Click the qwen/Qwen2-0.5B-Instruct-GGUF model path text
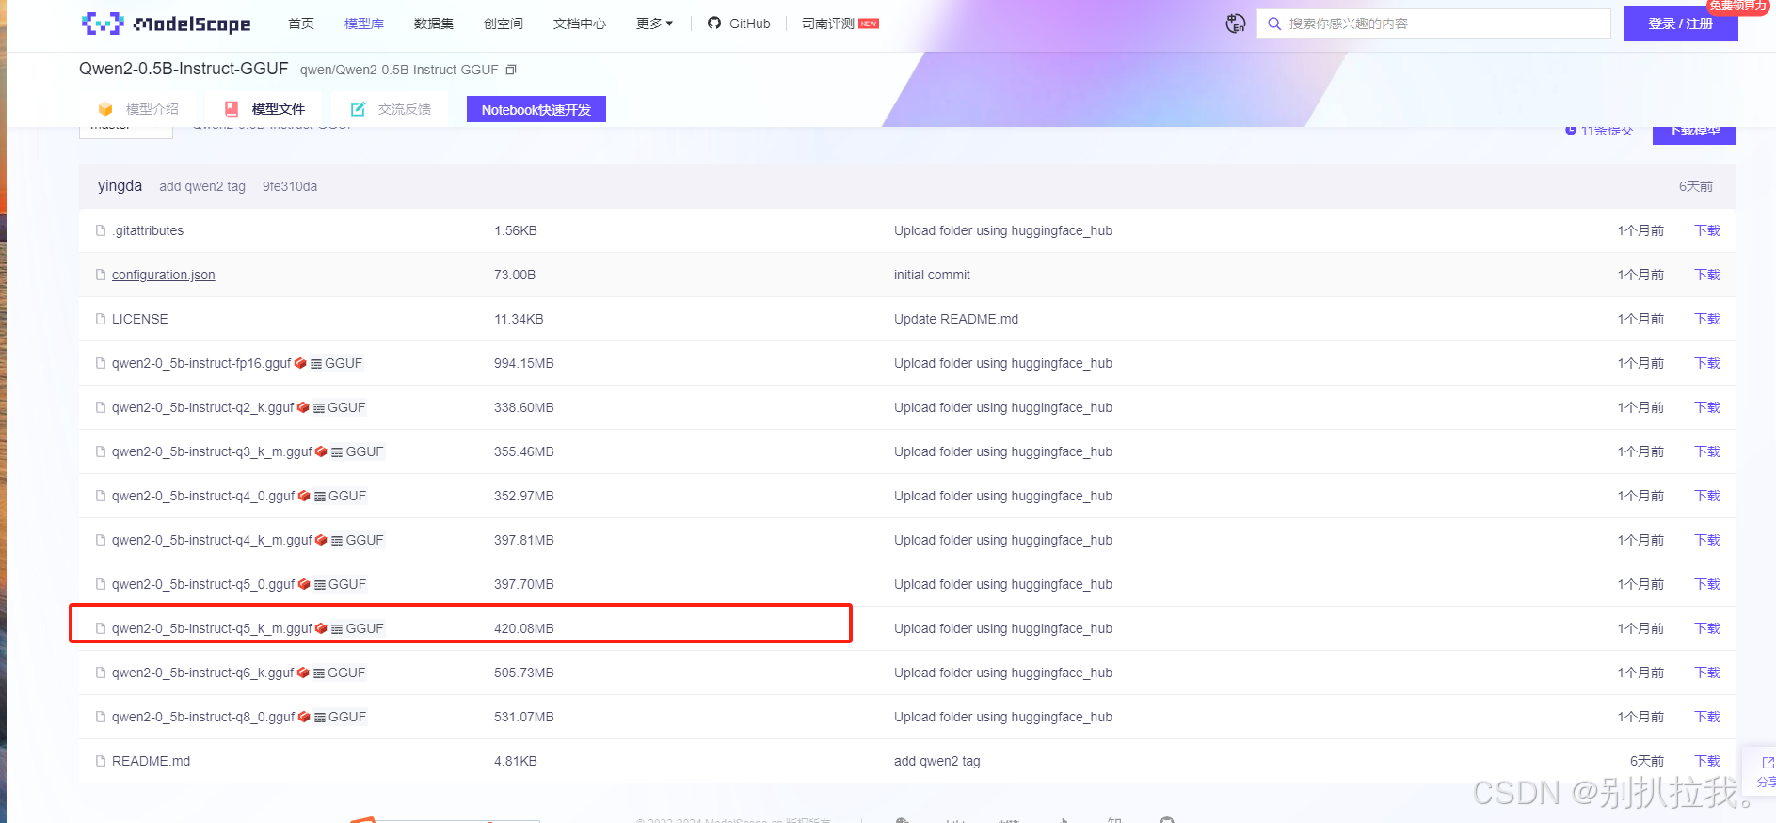1776x823 pixels. [399, 70]
